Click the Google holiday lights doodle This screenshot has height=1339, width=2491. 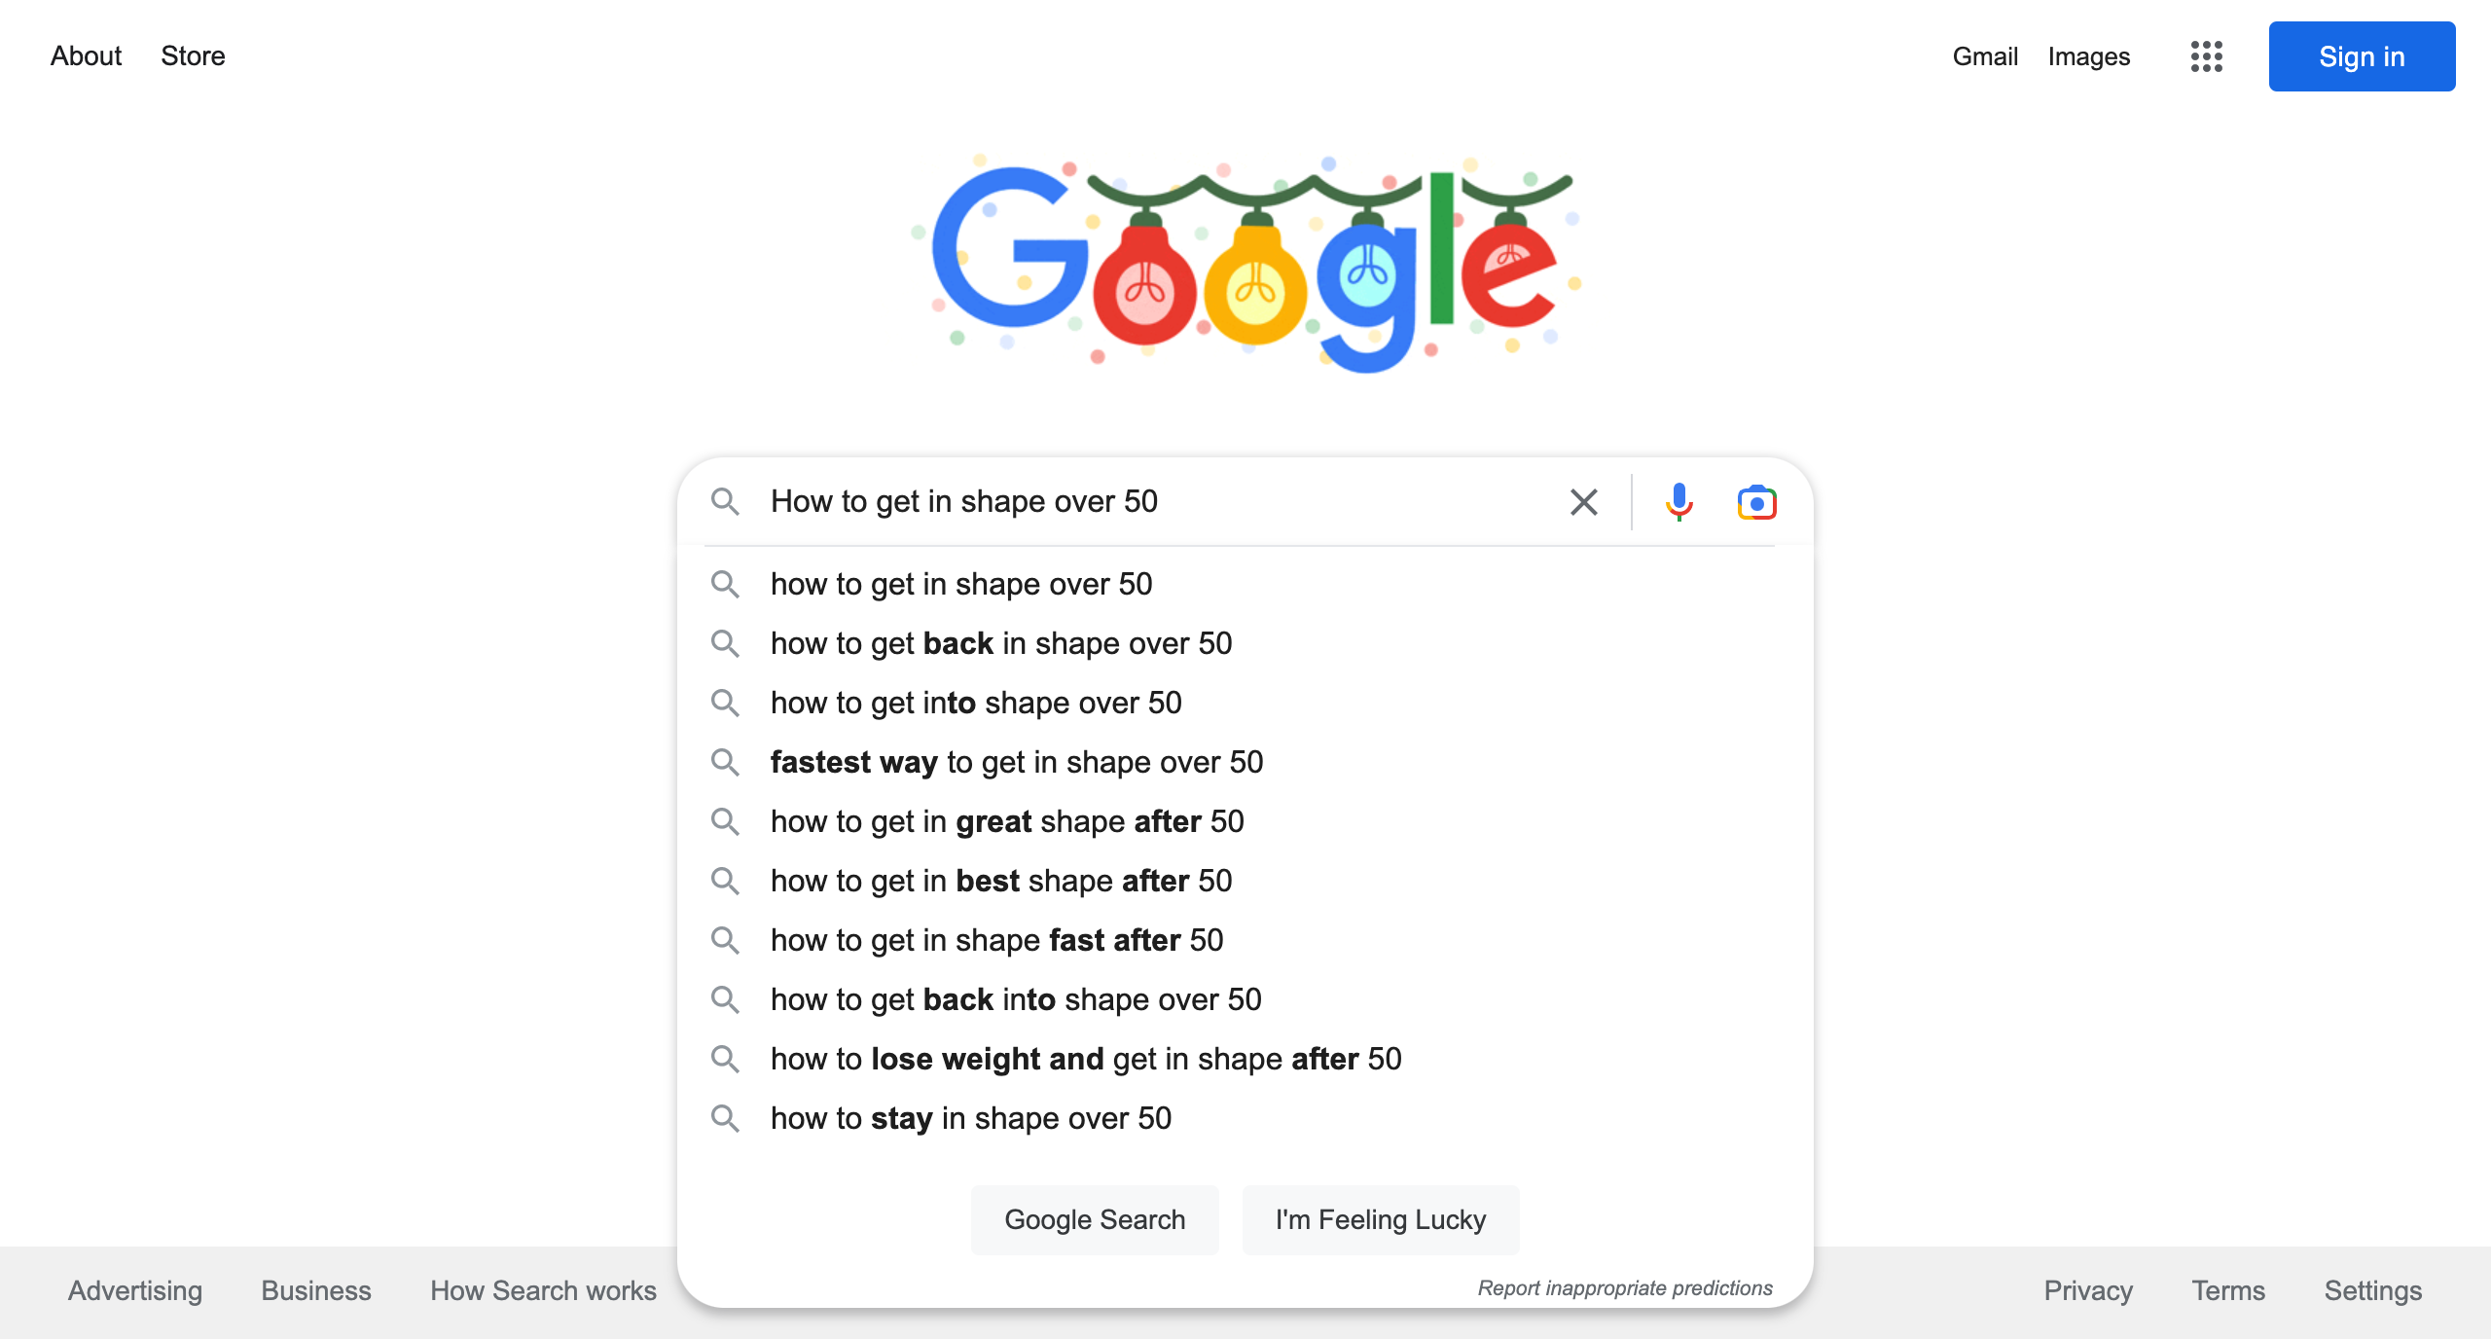click(1245, 263)
